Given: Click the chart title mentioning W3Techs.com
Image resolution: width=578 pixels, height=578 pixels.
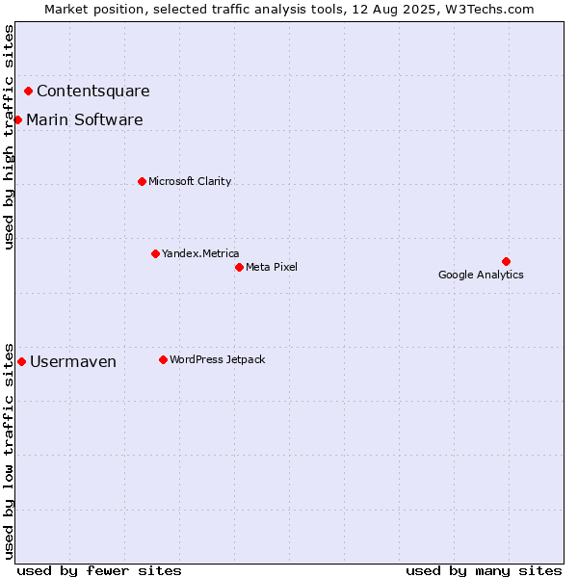Looking at the screenshot, I should pos(289,10).
